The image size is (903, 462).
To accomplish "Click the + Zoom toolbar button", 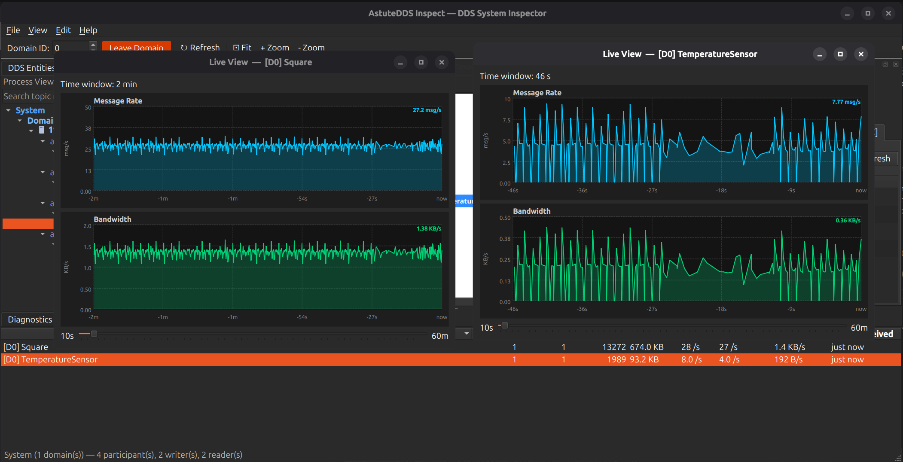I will pos(275,47).
